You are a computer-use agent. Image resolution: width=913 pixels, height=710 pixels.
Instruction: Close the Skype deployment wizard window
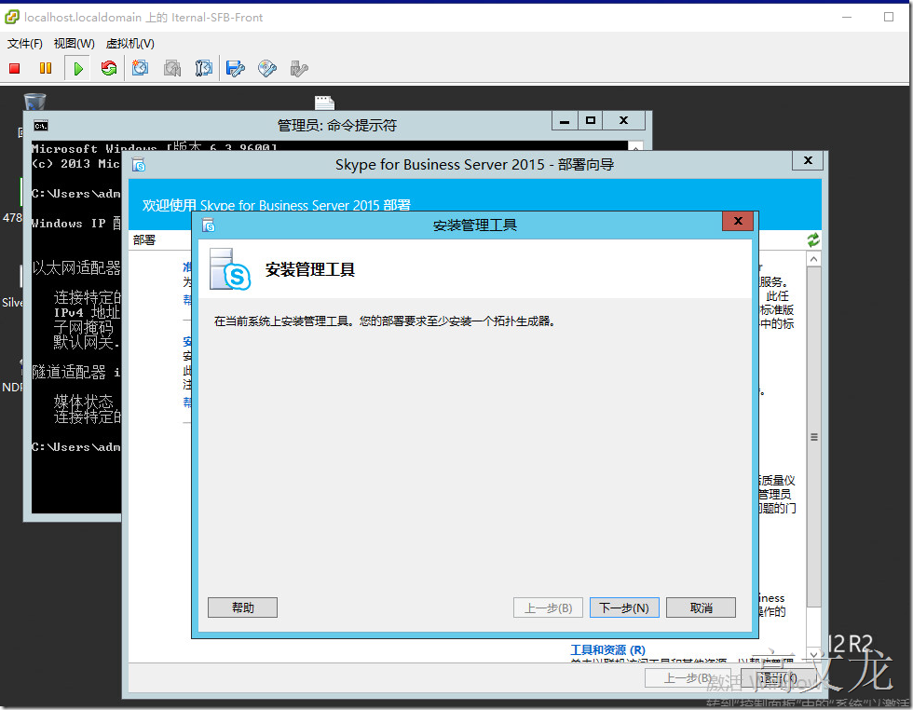click(808, 160)
